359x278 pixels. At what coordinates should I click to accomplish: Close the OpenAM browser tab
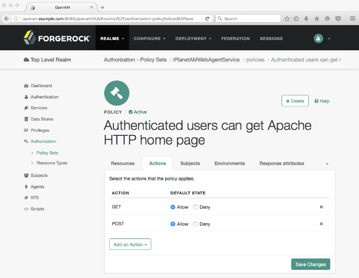click(91, 7)
